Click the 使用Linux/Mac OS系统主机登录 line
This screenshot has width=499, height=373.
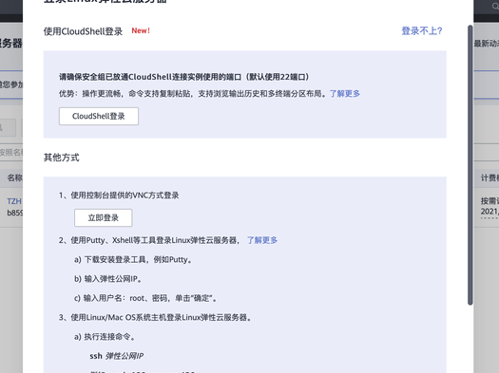pyautogui.click(x=155, y=317)
